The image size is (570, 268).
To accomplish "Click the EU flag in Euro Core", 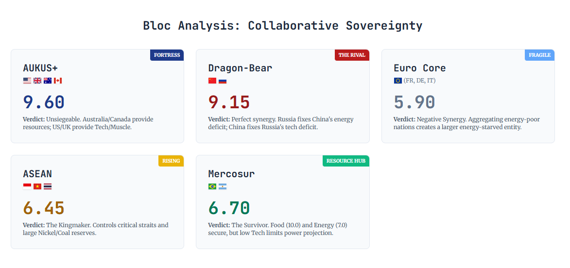I will [x=398, y=81].
